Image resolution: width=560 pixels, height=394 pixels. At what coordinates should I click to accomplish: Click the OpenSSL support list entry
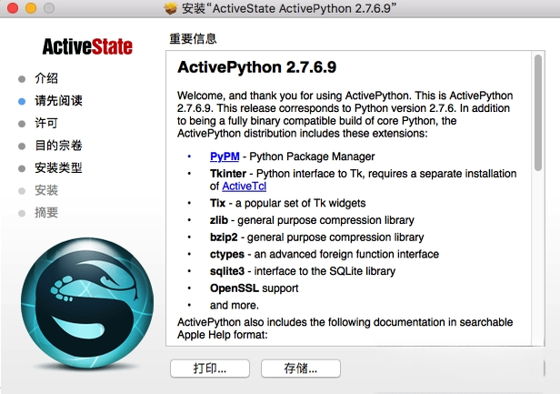254,288
